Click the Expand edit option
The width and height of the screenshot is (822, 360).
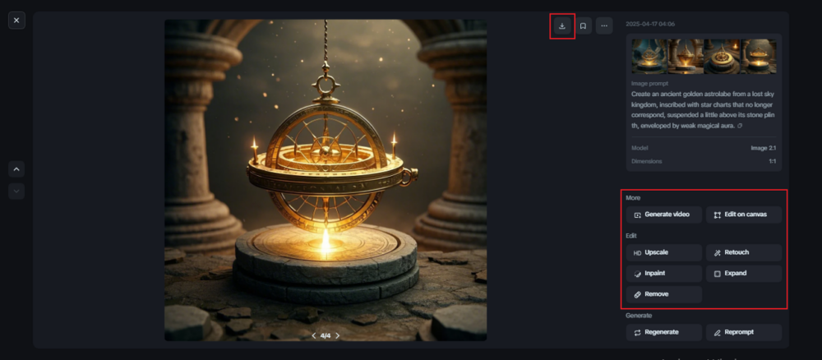[743, 274]
